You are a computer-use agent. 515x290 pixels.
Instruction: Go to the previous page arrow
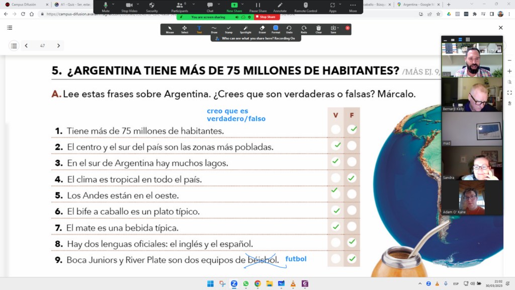click(x=26, y=46)
